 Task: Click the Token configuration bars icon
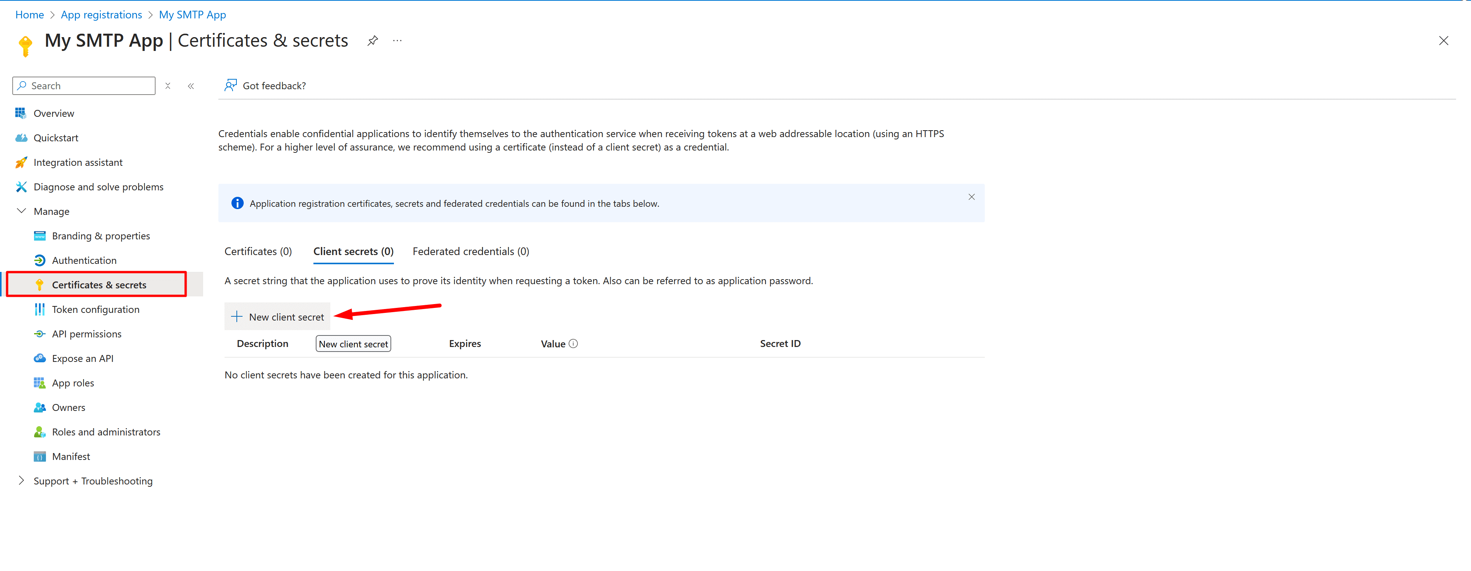tap(39, 309)
